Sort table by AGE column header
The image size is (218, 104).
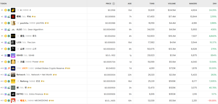click(130, 4)
